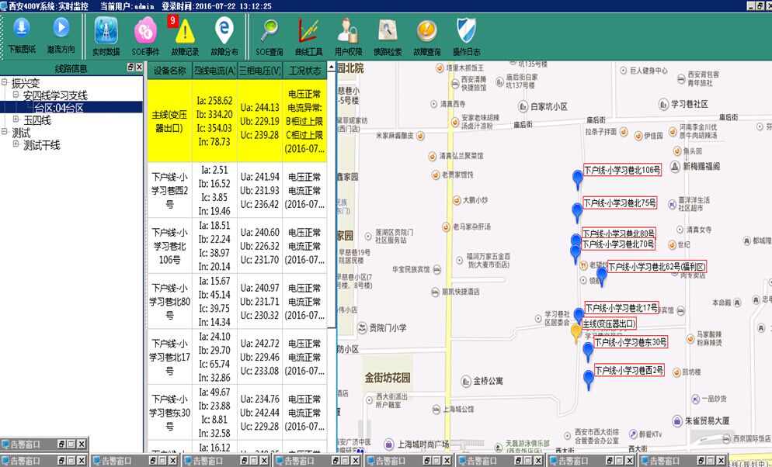772x467 pixels.
Task: Collapse the 测试 tree node
Action: pos(5,132)
